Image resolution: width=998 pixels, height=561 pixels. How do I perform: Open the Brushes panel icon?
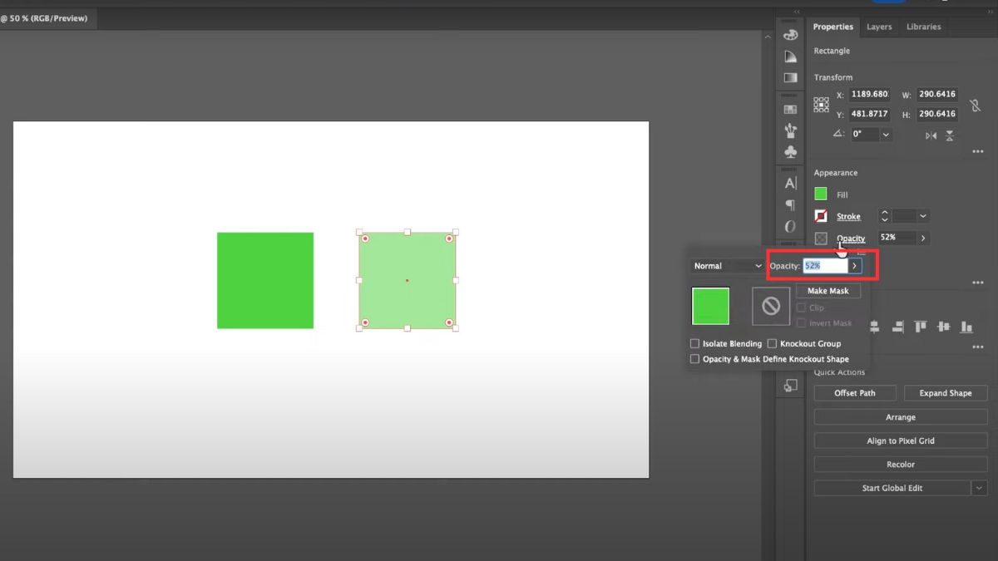791,130
